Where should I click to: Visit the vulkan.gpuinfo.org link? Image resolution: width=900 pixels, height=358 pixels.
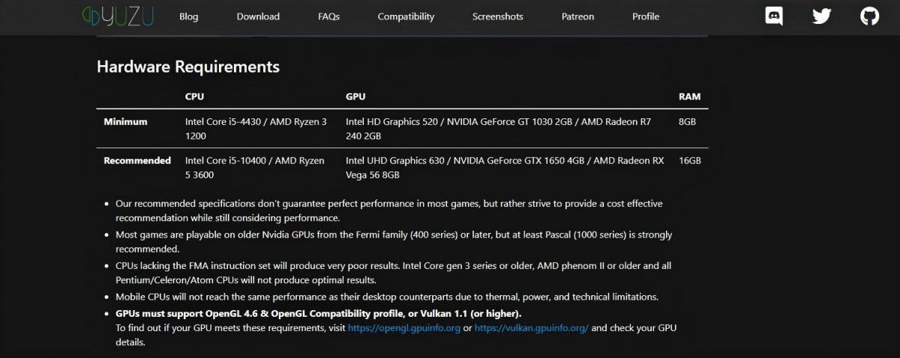coord(532,328)
